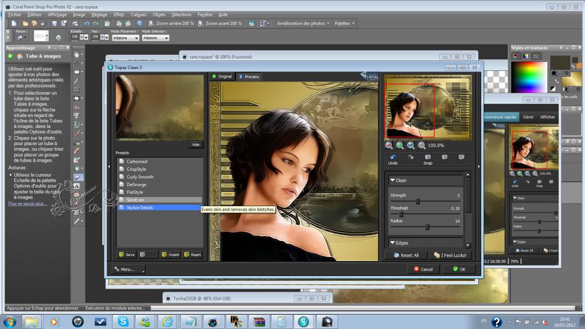Viewport: 585px width, 329px height.
Task: Open the Réglage menu
Action: (x=99, y=14)
